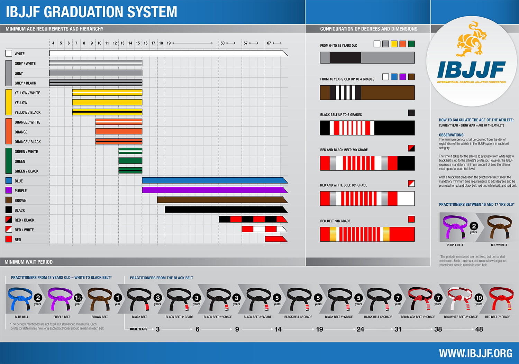
Task: Click the 1½ year circle badge
Action: click(78, 298)
